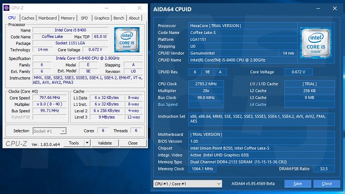The width and height of the screenshot is (345, 194).
Task: Open the Bench tab
Action: tap(119, 18)
